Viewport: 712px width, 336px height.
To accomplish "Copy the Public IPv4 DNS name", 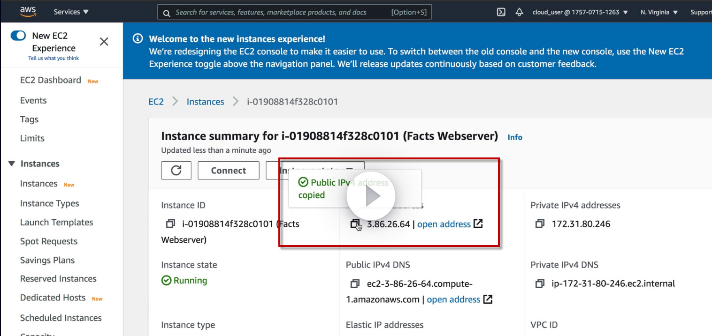I will (x=355, y=284).
